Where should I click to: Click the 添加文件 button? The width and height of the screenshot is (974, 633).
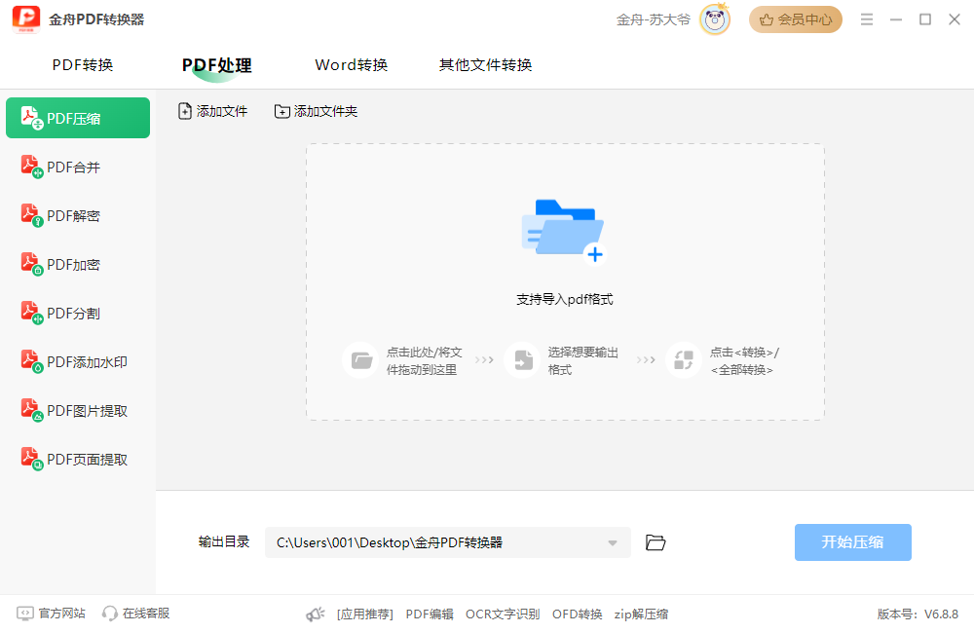213,112
